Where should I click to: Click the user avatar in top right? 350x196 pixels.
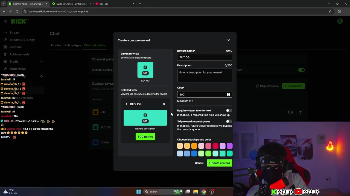tap(340, 21)
